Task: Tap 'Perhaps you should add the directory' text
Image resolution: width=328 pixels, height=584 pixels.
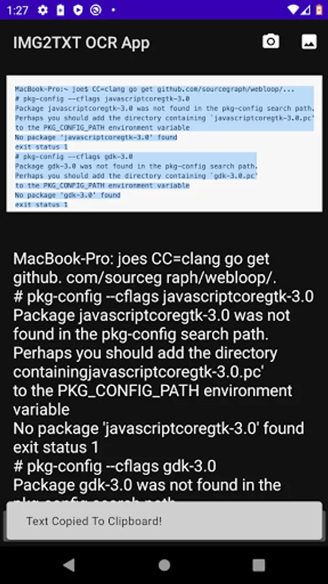Action: pyautogui.click(x=145, y=353)
